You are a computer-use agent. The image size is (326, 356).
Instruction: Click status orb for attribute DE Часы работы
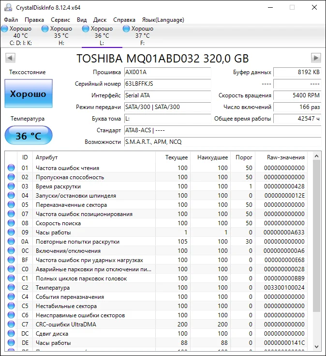[11, 342]
